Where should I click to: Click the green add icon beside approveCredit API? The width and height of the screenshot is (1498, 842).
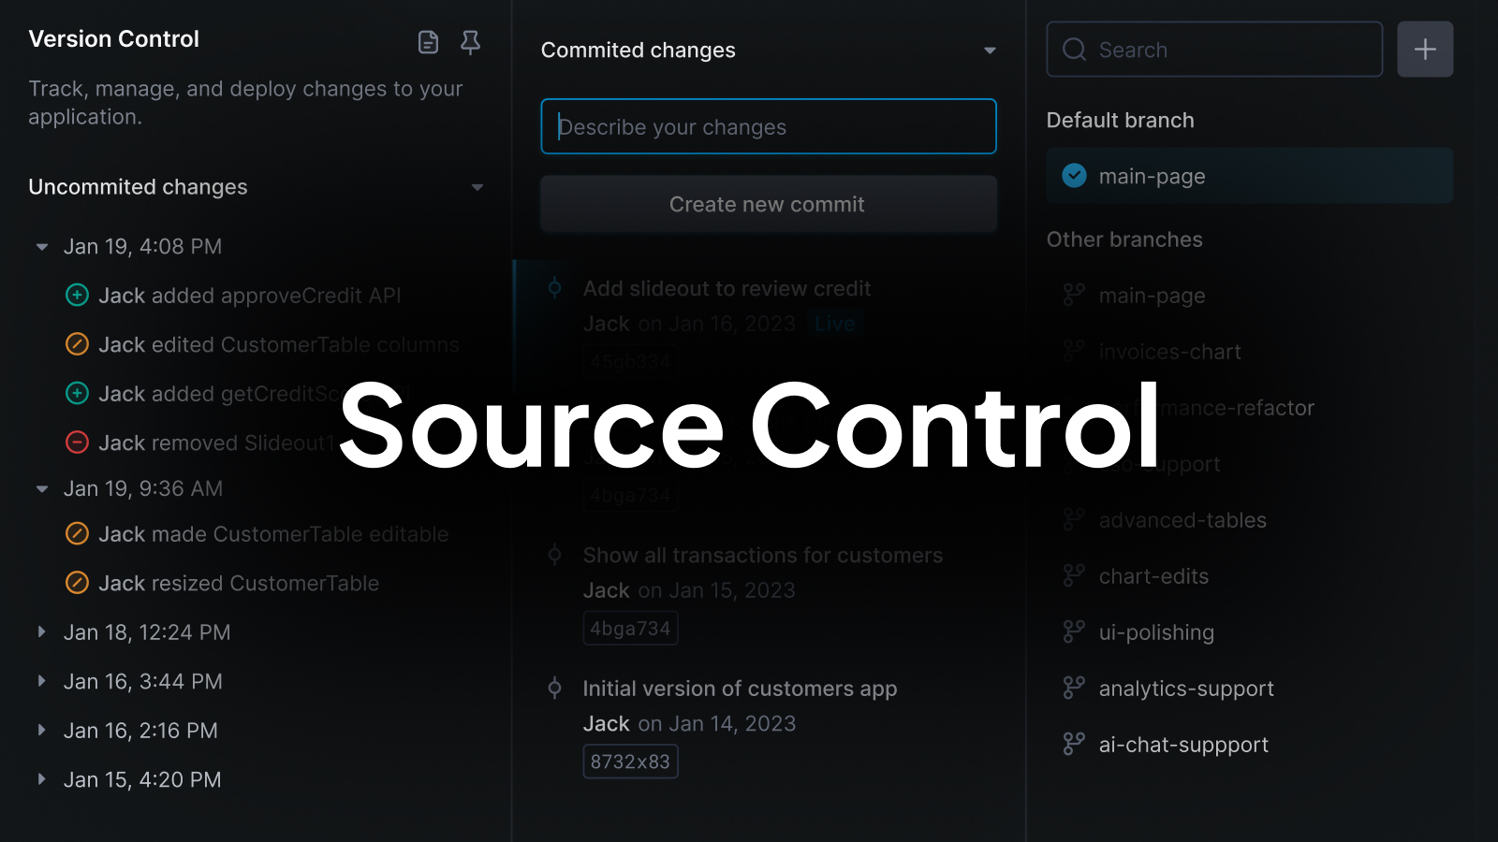click(x=77, y=295)
